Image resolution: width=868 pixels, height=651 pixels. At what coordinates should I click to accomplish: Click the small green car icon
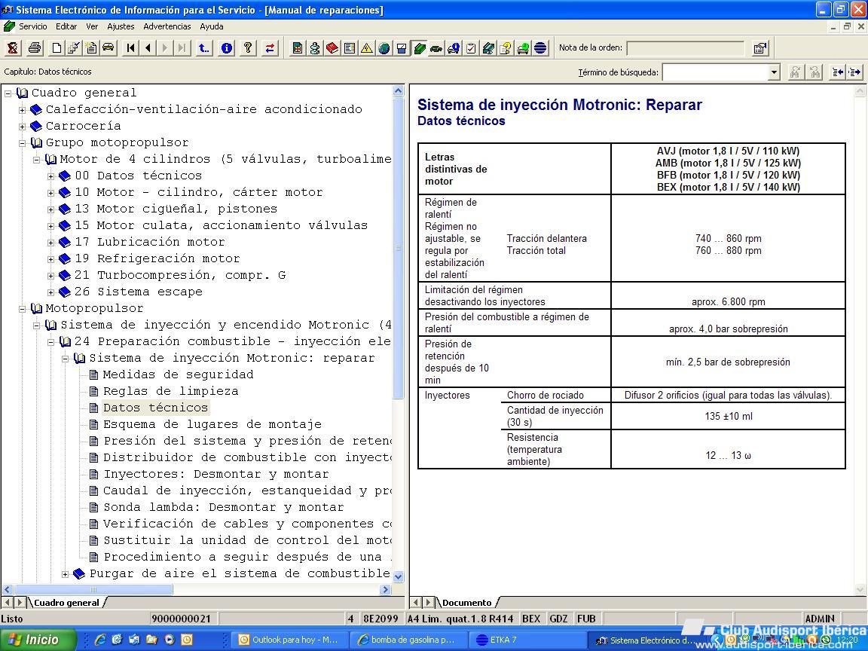pyautogui.click(x=436, y=48)
